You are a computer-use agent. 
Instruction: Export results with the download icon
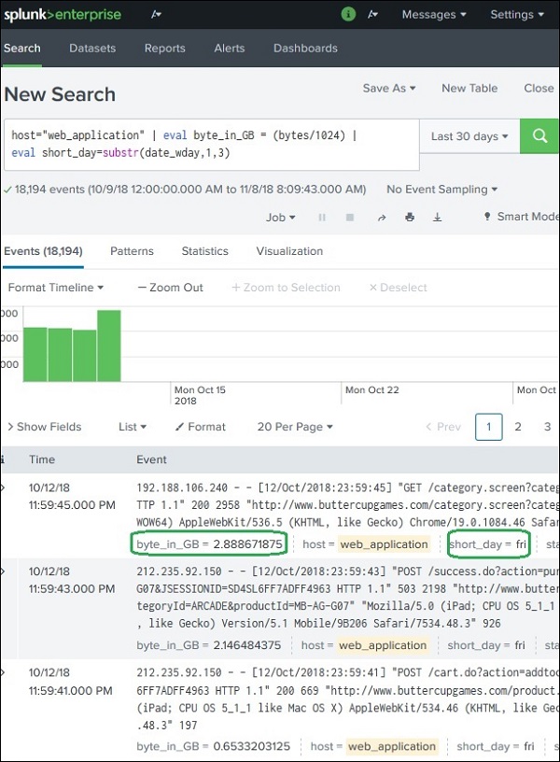tap(437, 217)
